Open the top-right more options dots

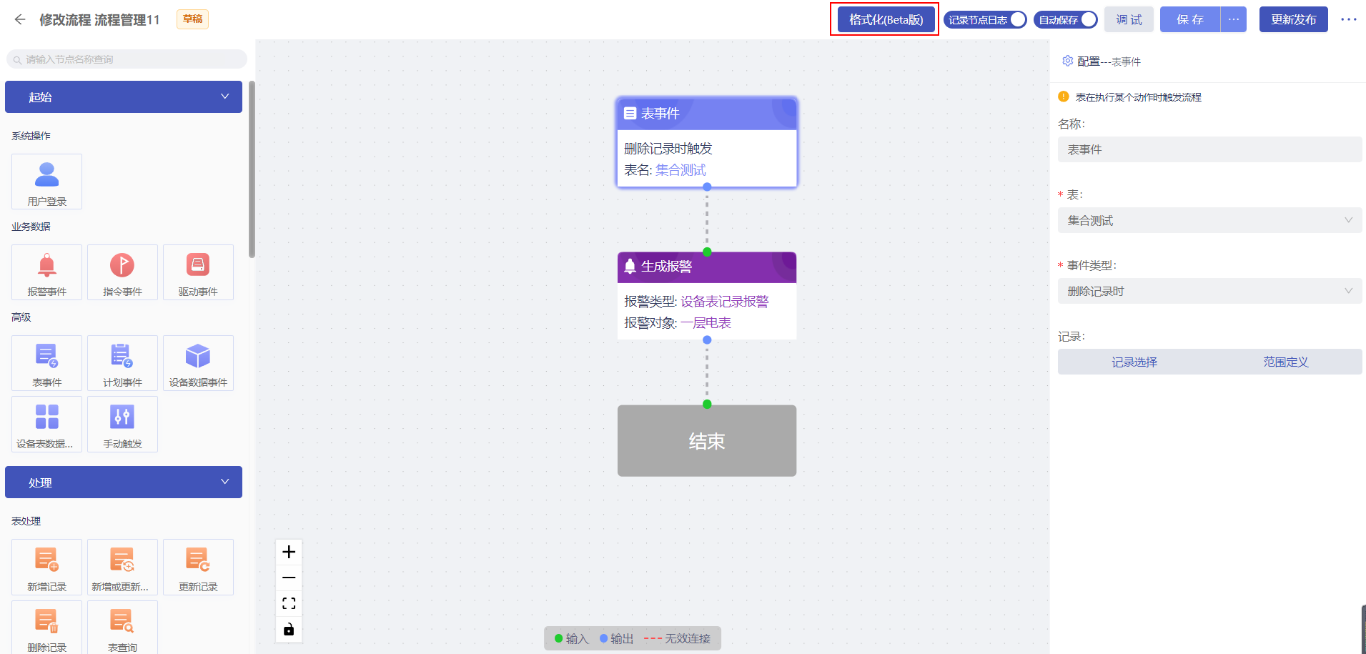(1348, 19)
